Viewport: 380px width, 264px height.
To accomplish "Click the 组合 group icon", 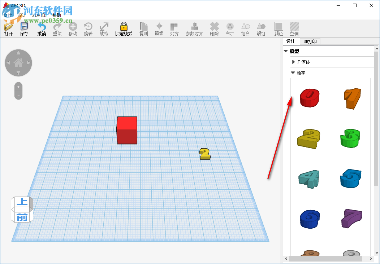I will 246,29.
